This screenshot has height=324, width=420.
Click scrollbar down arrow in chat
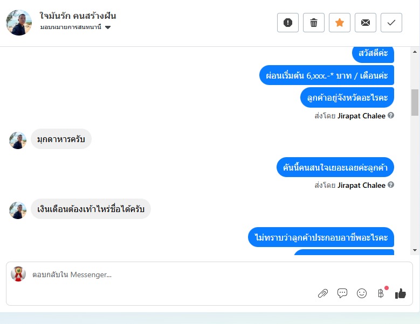(x=415, y=250)
